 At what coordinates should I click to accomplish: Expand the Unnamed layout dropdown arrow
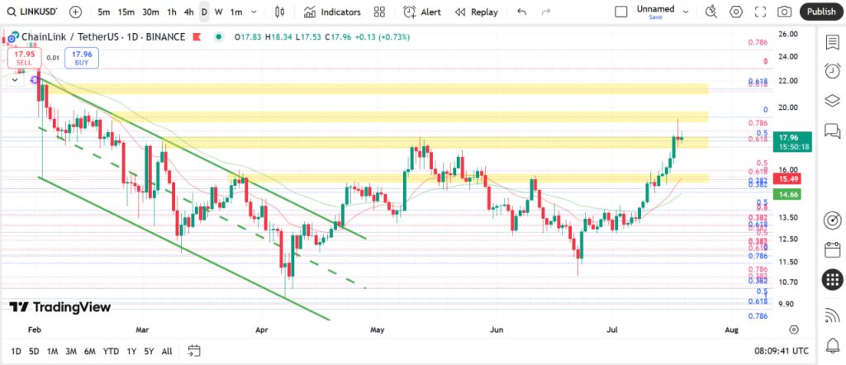(x=686, y=12)
